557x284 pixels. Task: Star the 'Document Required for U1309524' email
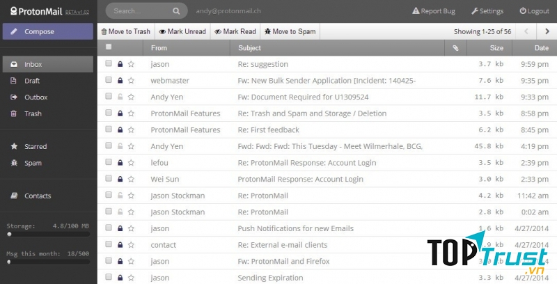[131, 97]
